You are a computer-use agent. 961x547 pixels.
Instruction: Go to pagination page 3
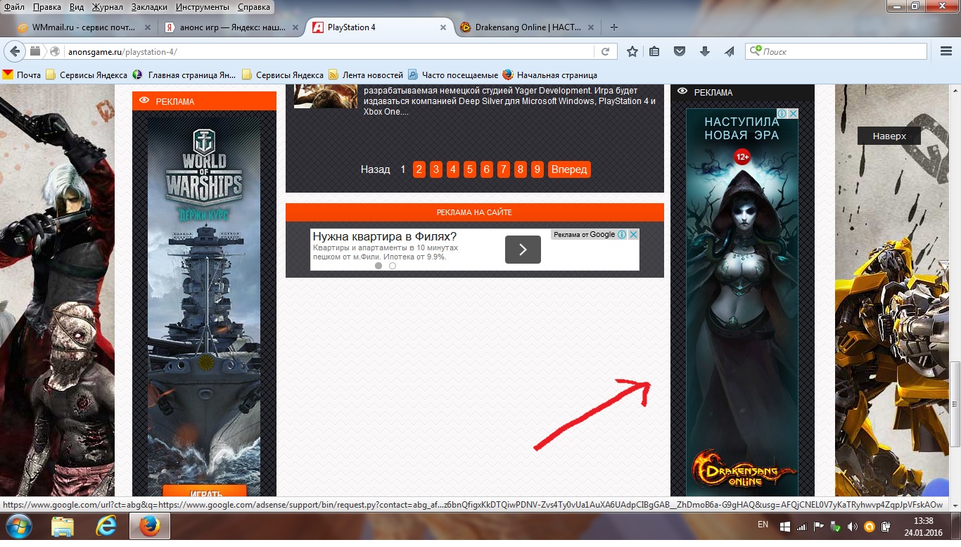coord(436,169)
